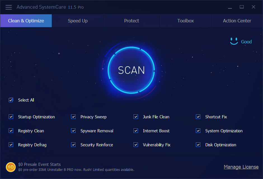Select the Clean & Optimize tab
This screenshot has width=263, height=179.
(26, 20)
